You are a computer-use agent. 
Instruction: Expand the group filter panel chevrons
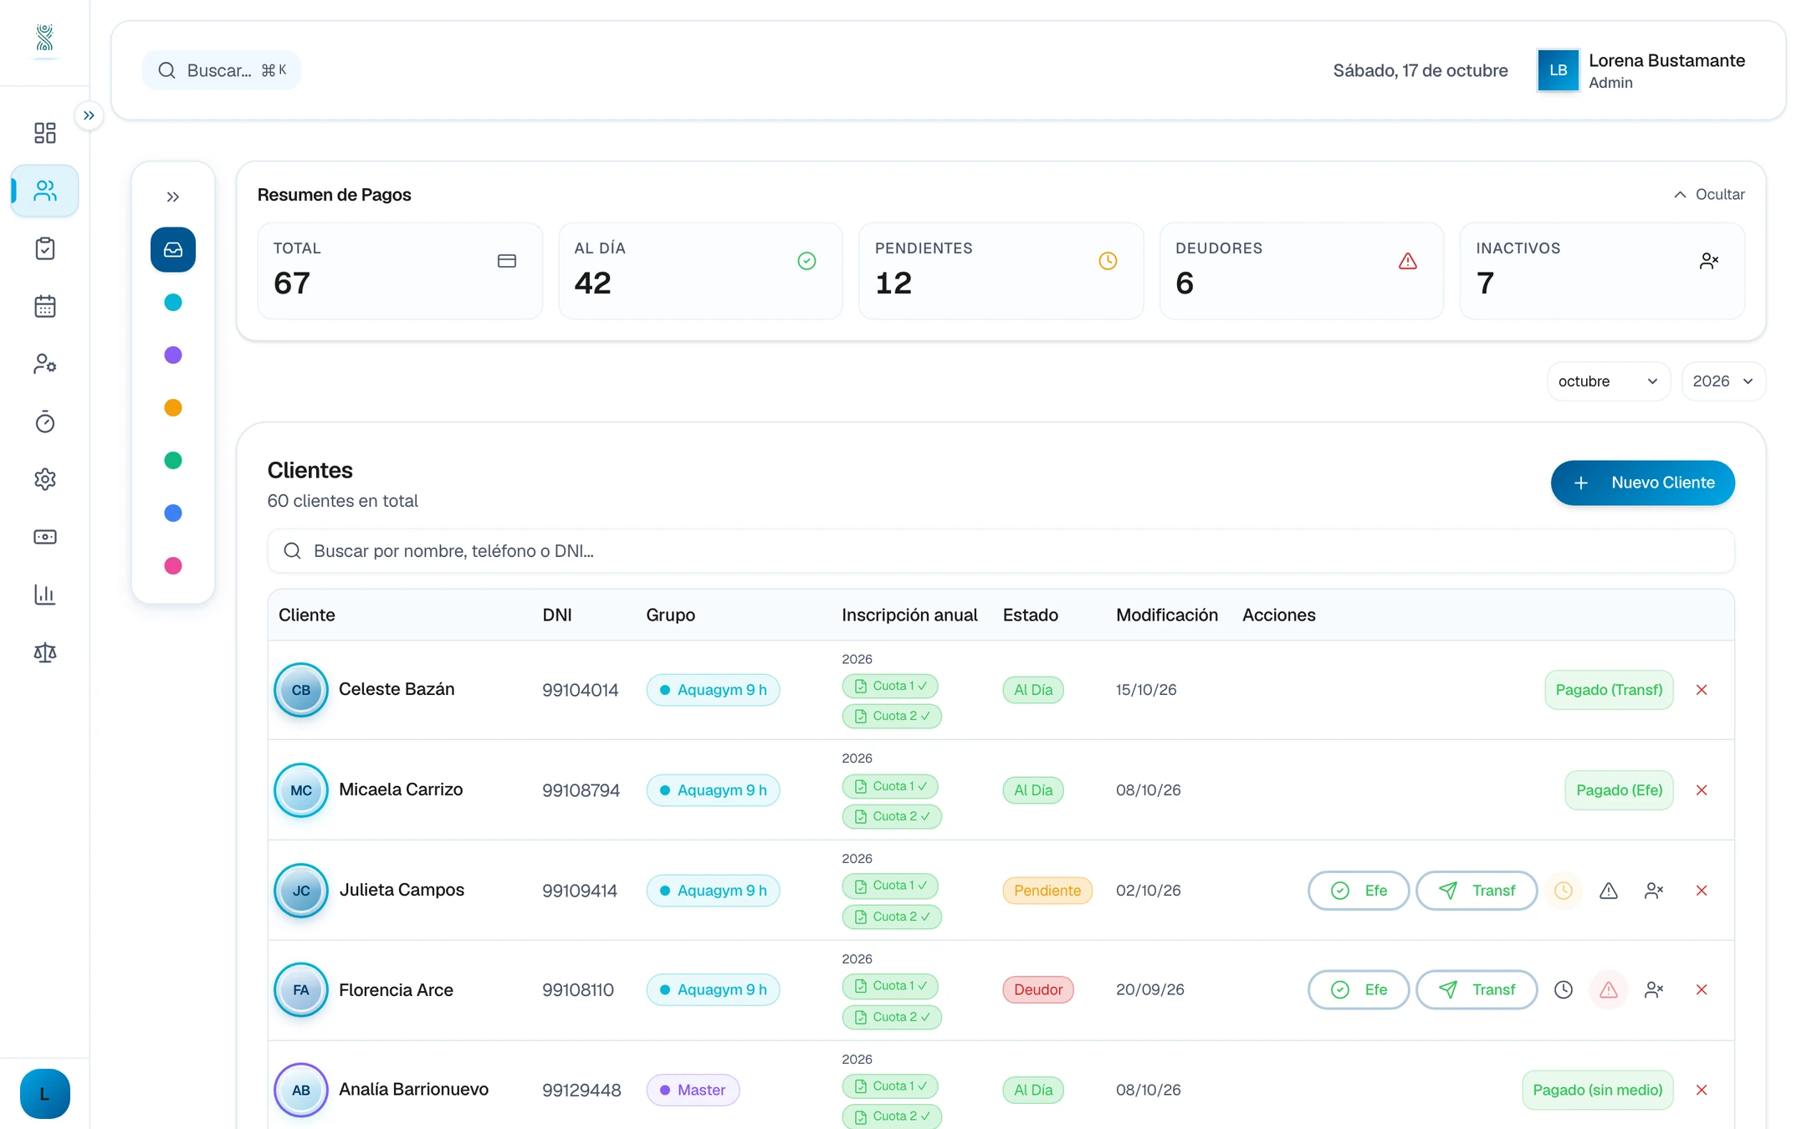coord(173,197)
